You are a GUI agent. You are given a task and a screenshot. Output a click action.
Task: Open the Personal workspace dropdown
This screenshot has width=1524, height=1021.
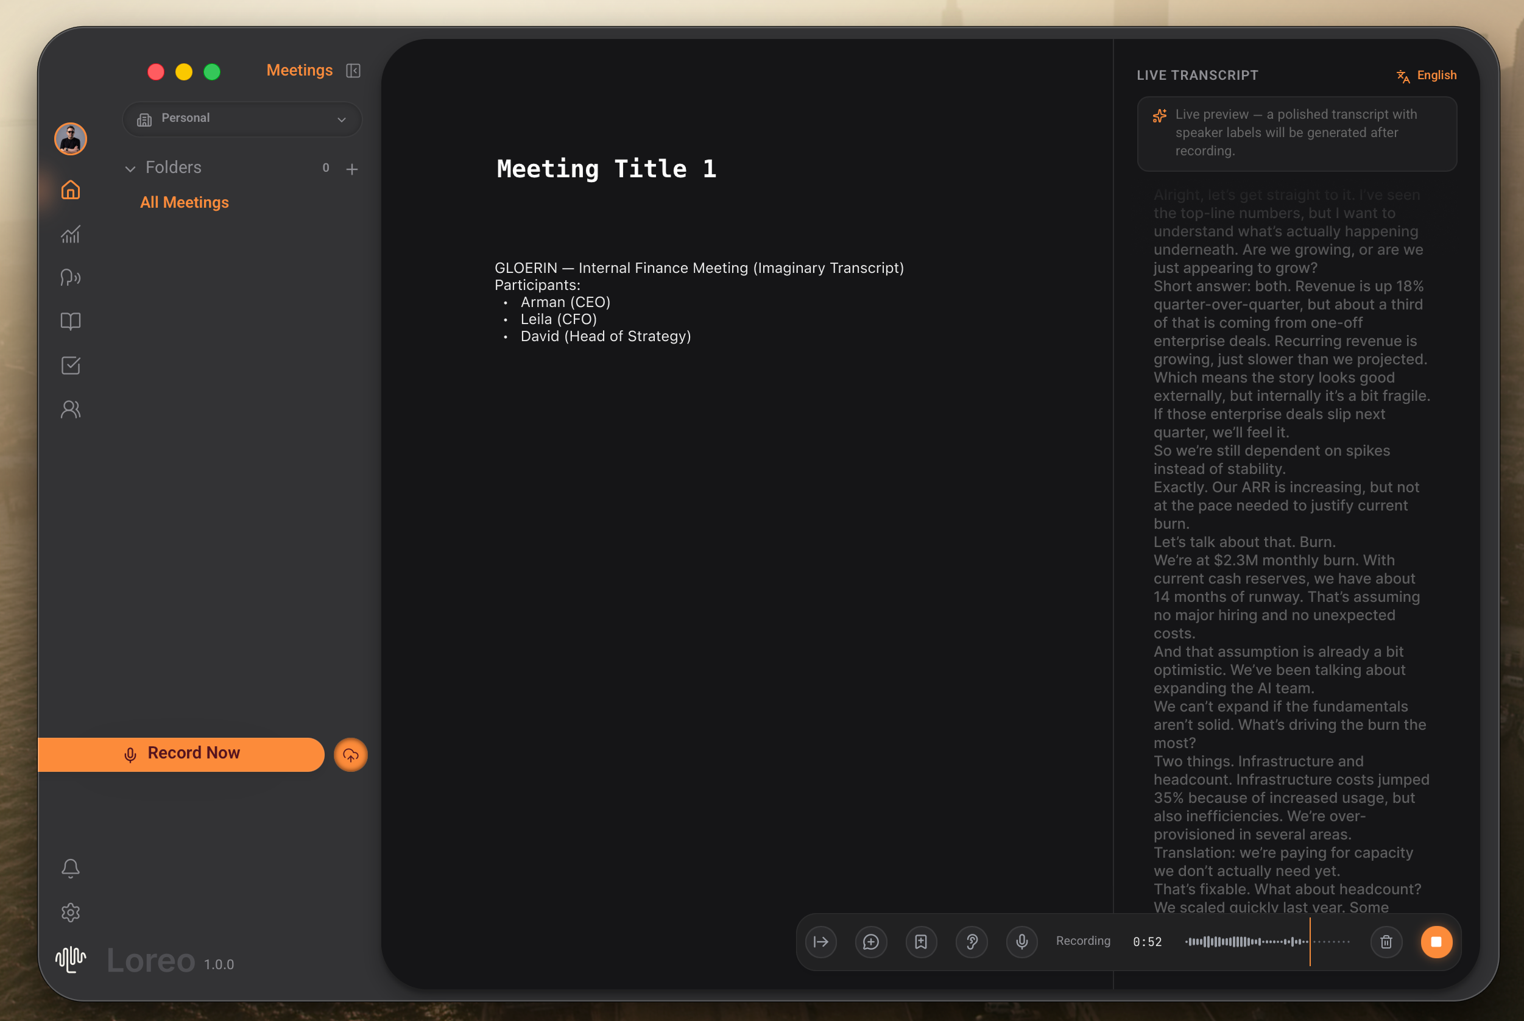(242, 119)
